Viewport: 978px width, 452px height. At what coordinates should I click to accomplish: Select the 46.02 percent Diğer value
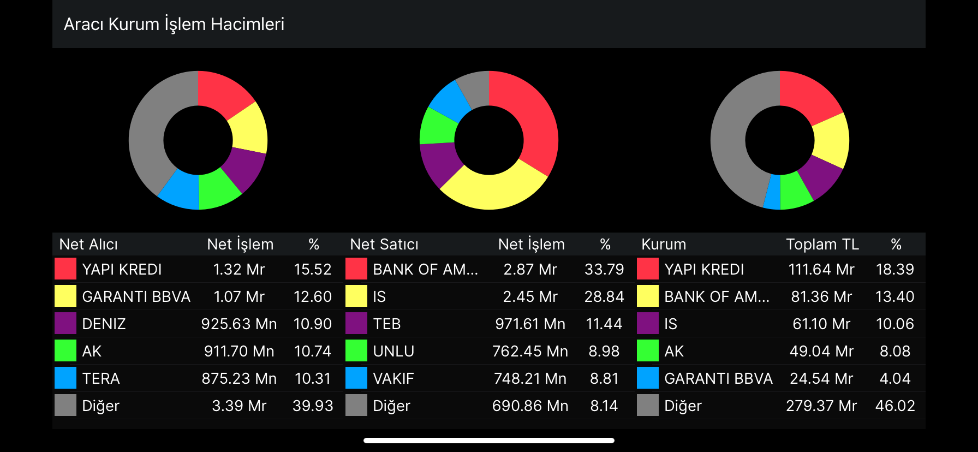[x=895, y=406]
